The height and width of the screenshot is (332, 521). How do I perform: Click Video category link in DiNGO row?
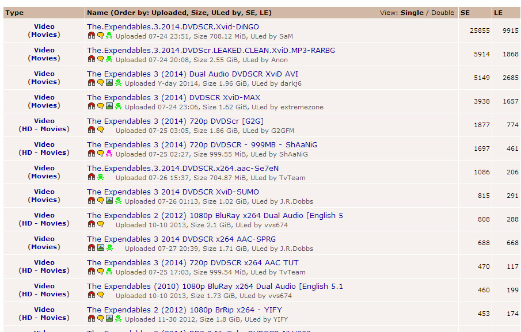click(44, 26)
